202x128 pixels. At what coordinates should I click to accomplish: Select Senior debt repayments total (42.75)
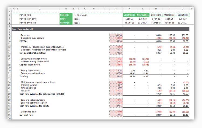pyautogui.click(x=116, y=100)
